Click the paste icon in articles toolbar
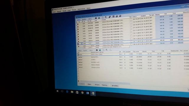This screenshot has height=106, width=189. pyautogui.click(x=107, y=50)
